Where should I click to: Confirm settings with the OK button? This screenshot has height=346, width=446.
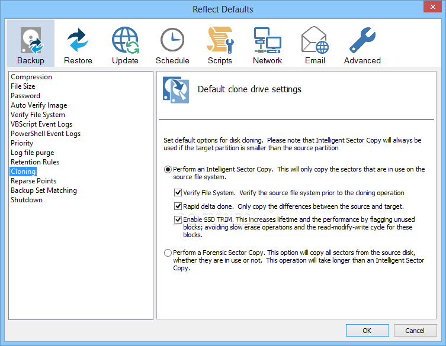(x=367, y=331)
